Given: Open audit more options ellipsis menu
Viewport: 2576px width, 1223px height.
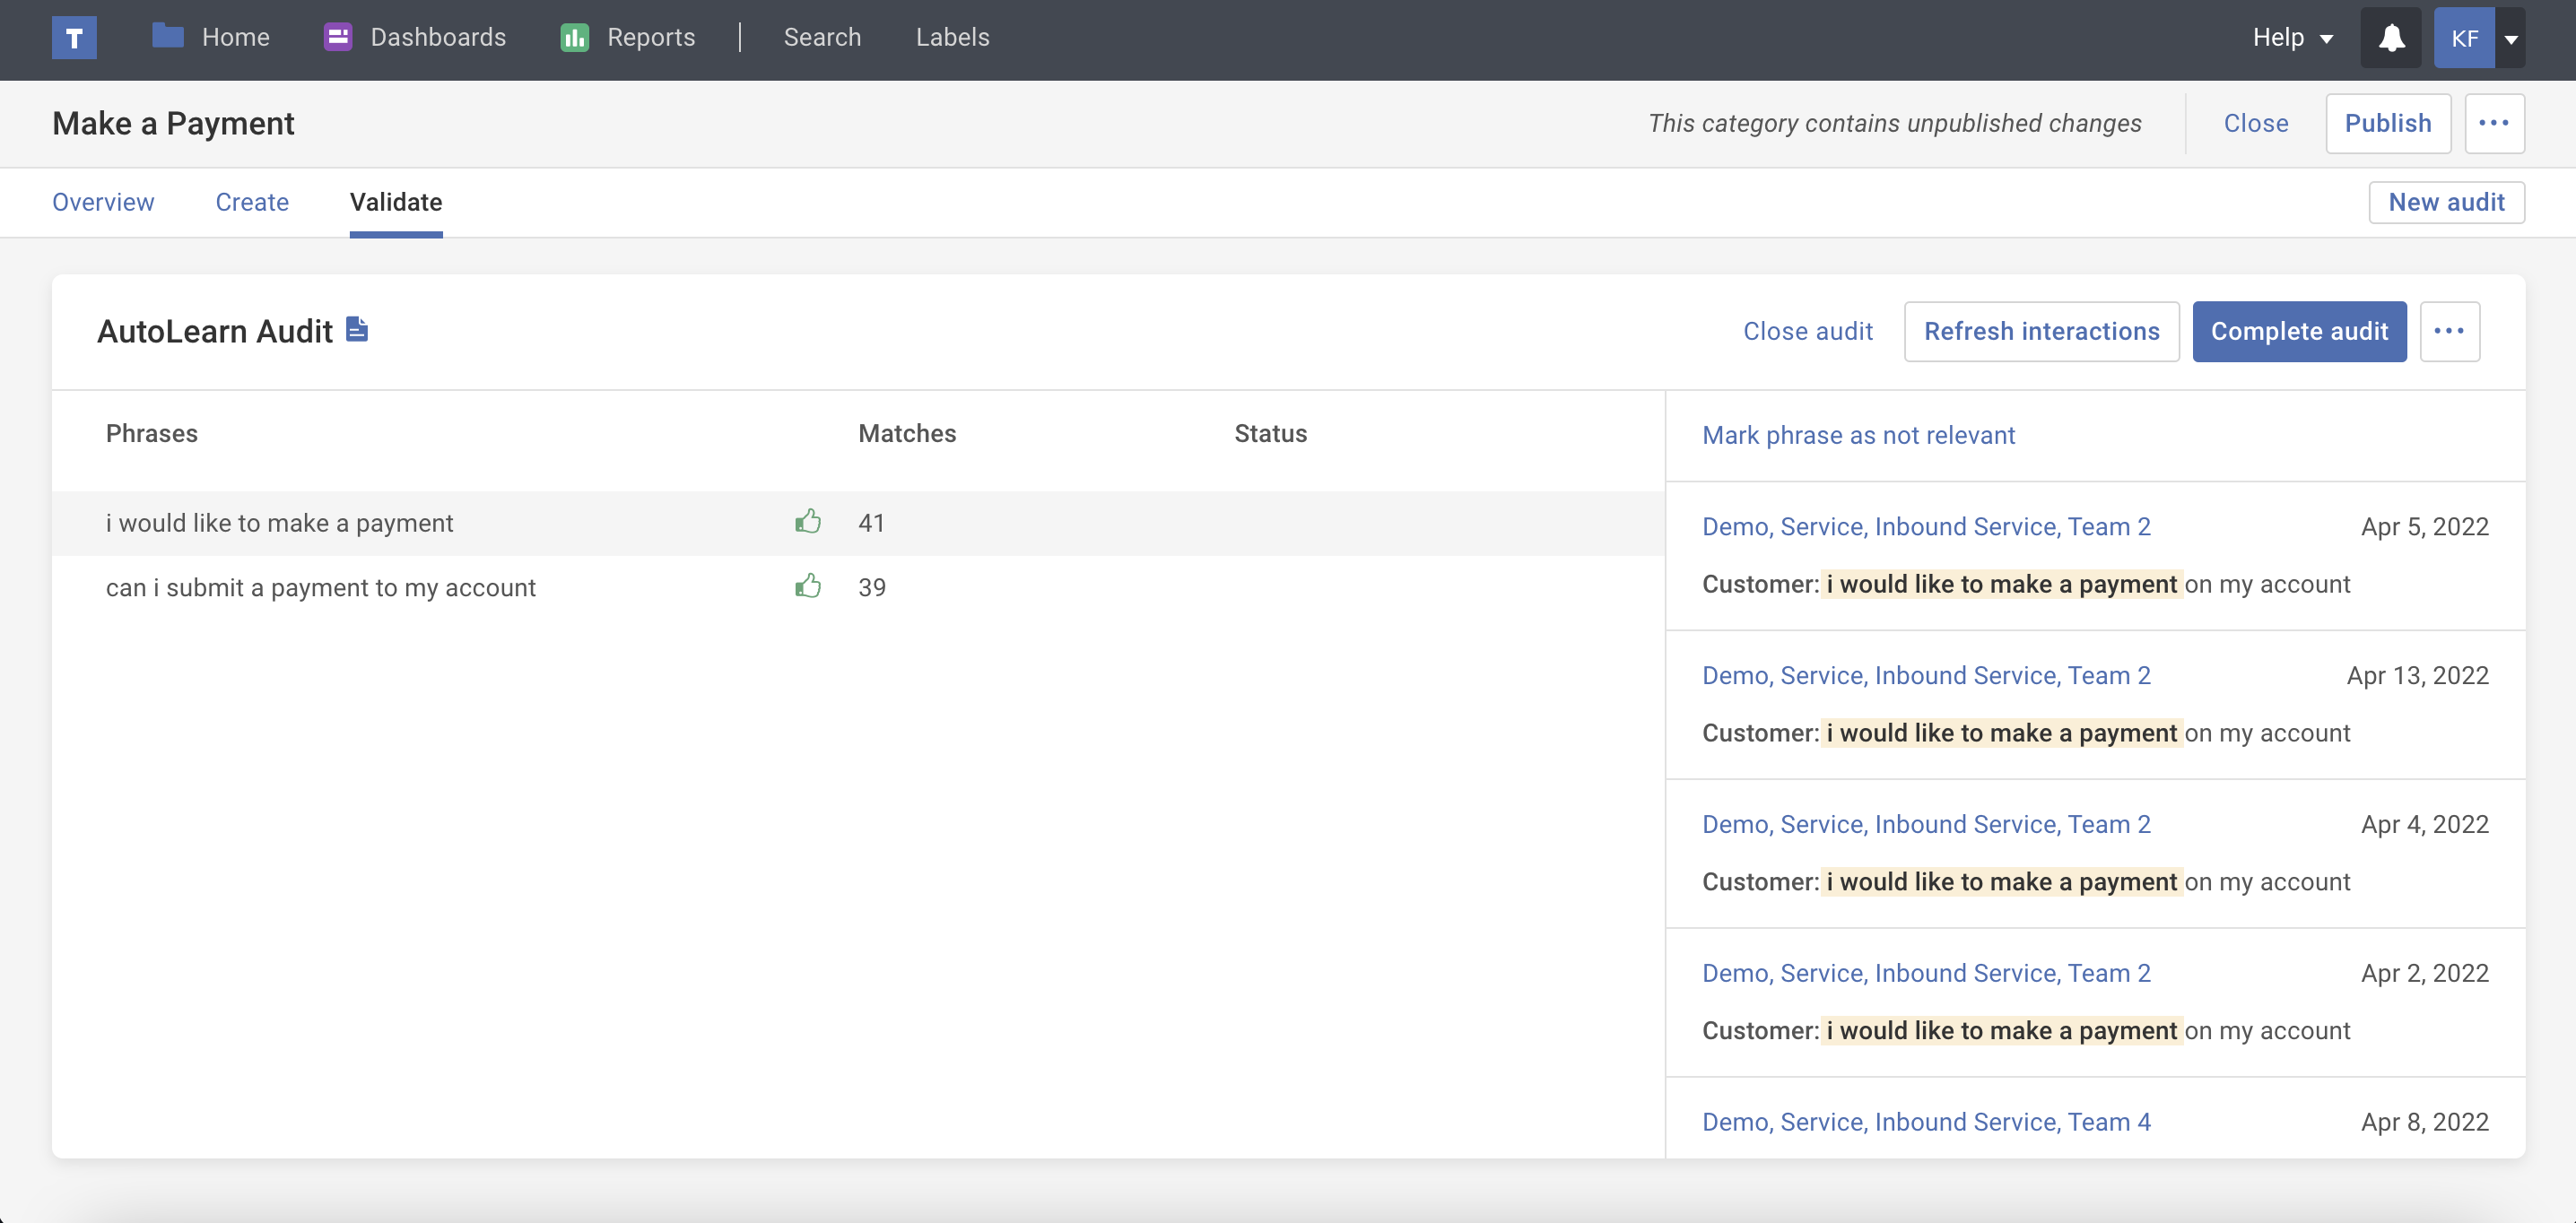Looking at the screenshot, I should 2449,331.
